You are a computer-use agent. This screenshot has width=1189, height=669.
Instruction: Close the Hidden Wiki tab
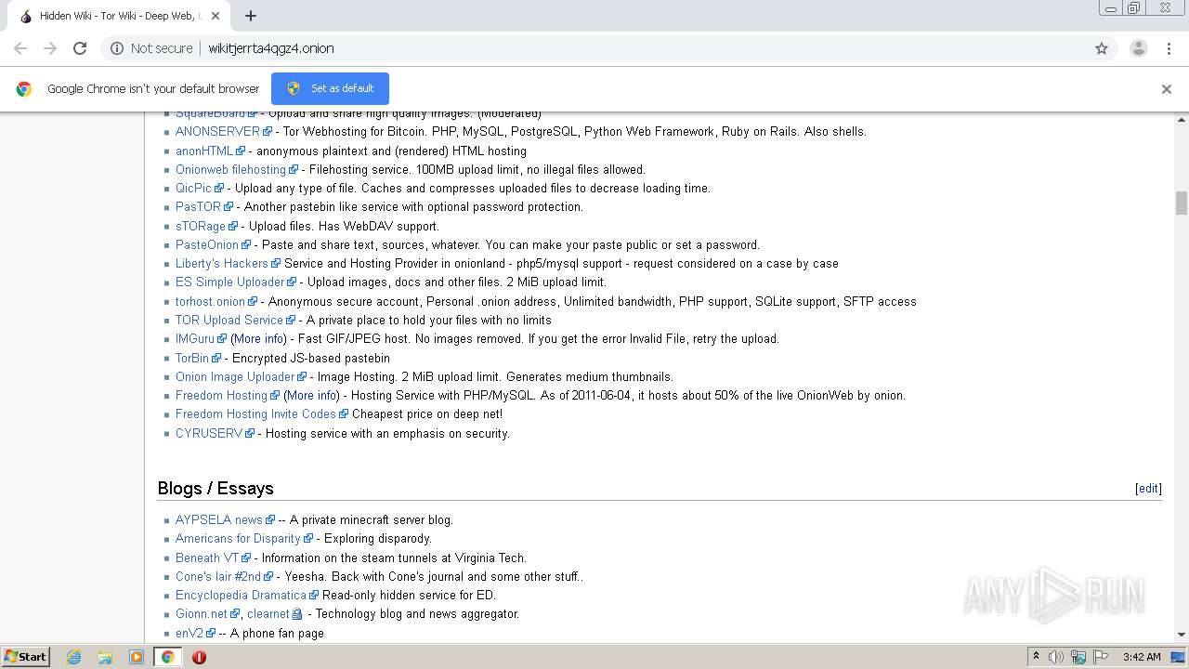(x=216, y=16)
